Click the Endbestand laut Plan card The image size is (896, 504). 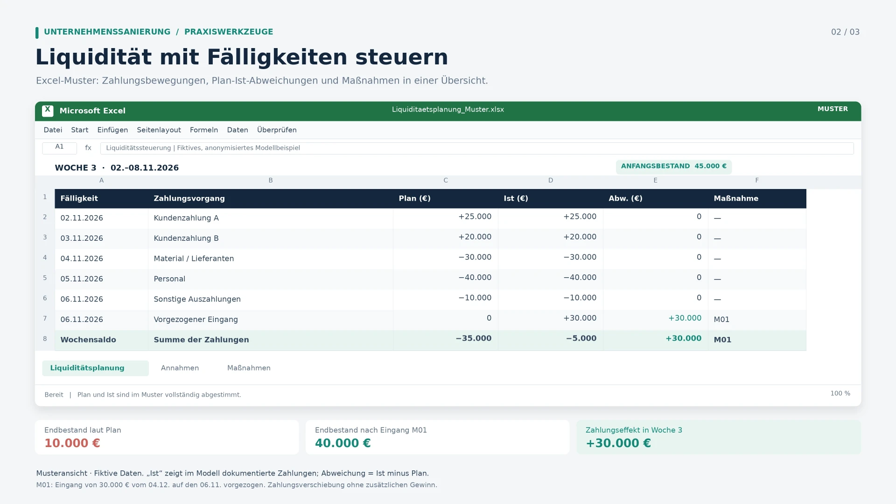167,437
